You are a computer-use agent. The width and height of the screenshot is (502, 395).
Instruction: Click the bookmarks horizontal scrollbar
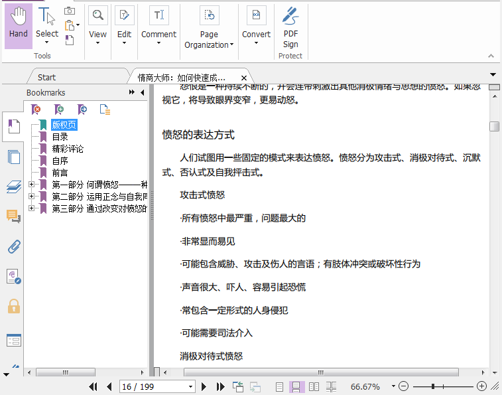tap(65, 372)
